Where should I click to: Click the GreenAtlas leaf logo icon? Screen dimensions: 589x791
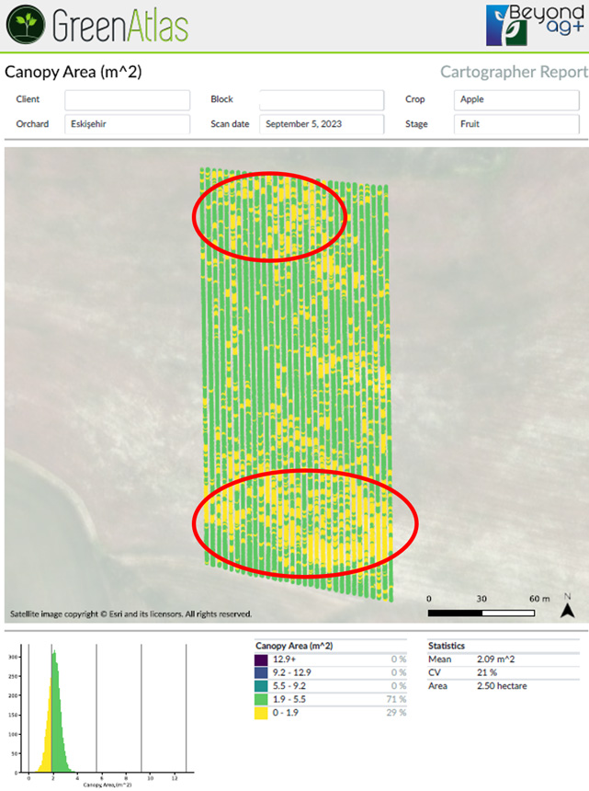click(25, 24)
